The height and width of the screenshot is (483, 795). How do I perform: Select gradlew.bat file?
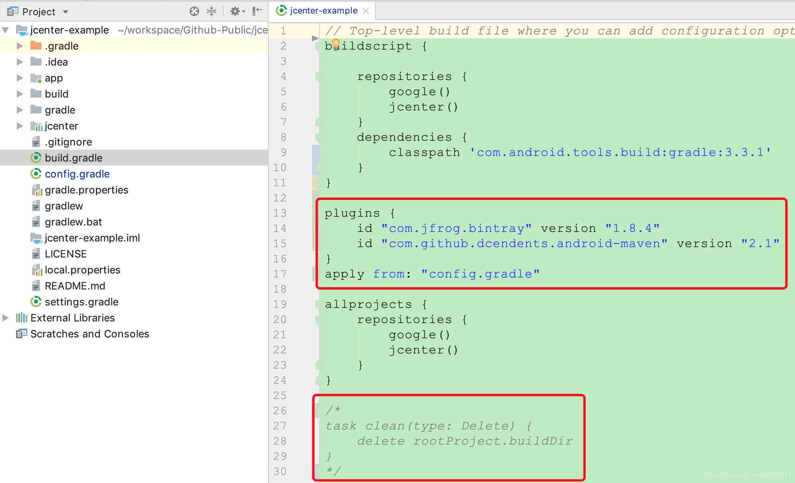coord(73,222)
